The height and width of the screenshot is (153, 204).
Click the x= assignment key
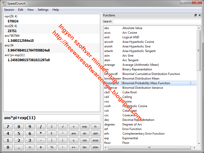click(x=74, y=147)
